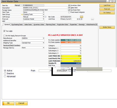Click the Item No. field F1580000632

click(x=34, y=5)
